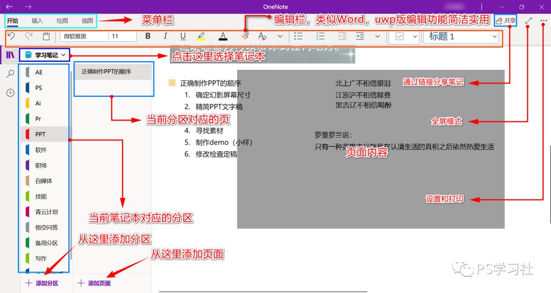Image resolution: width=551 pixels, height=293 pixels.
Task: Toggle the notebooks navigation pane icon
Action: pyautogui.click(x=10, y=55)
